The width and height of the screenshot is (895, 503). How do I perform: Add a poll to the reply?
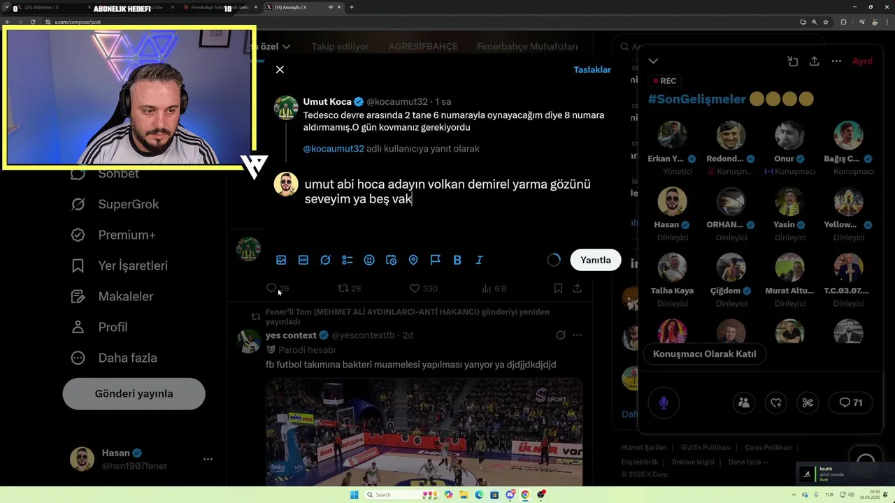348,260
